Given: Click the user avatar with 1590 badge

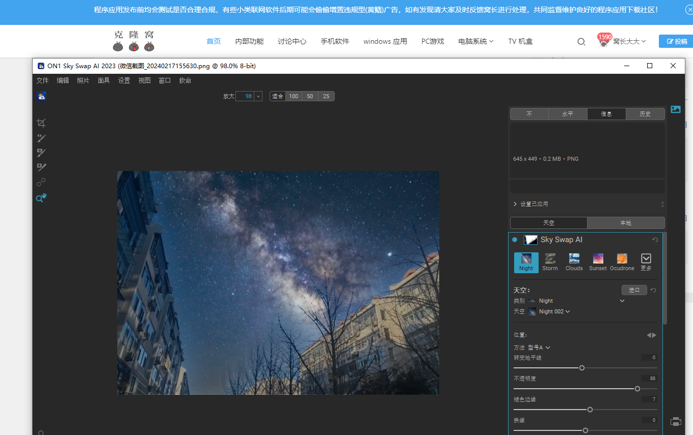Looking at the screenshot, I should tap(604, 41).
